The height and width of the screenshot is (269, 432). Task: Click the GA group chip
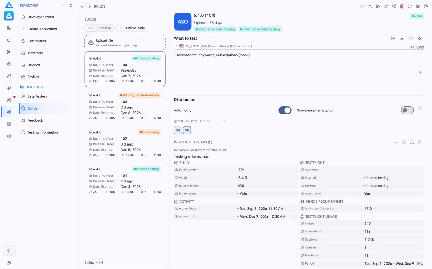click(178, 130)
